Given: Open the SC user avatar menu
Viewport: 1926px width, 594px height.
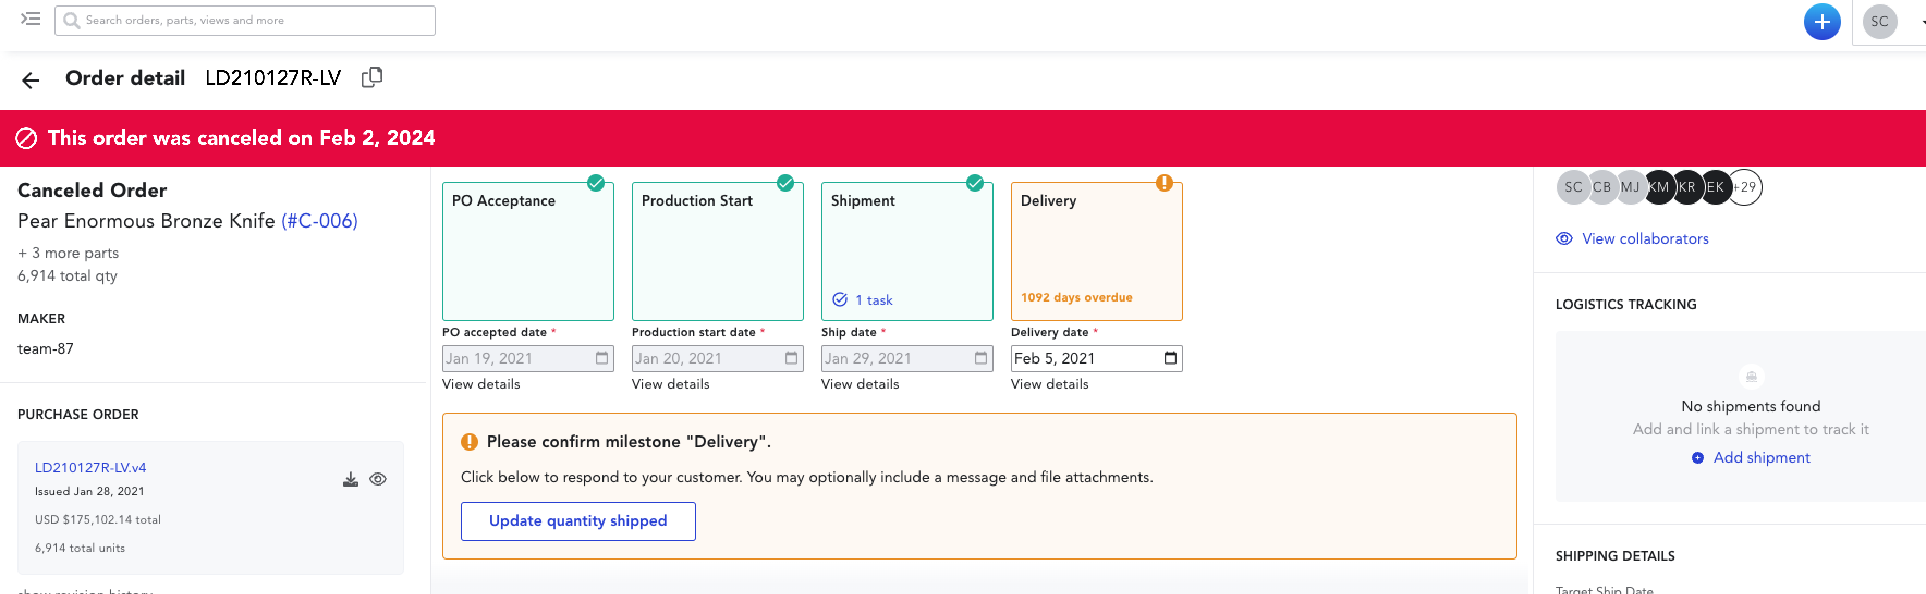Looking at the screenshot, I should (1879, 22).
